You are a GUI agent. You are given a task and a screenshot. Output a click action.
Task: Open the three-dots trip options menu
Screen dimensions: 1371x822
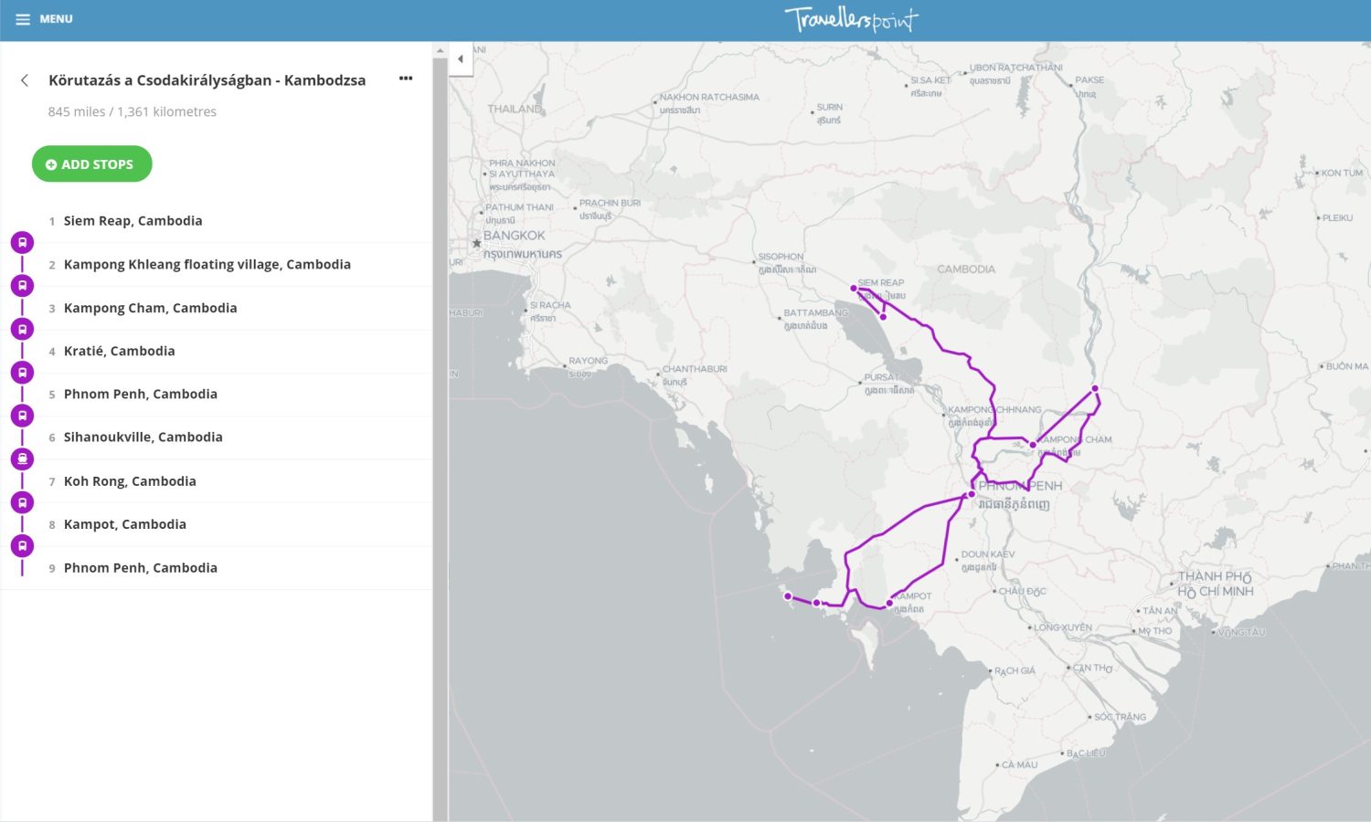pyautogui.click(x=406, y=79)
